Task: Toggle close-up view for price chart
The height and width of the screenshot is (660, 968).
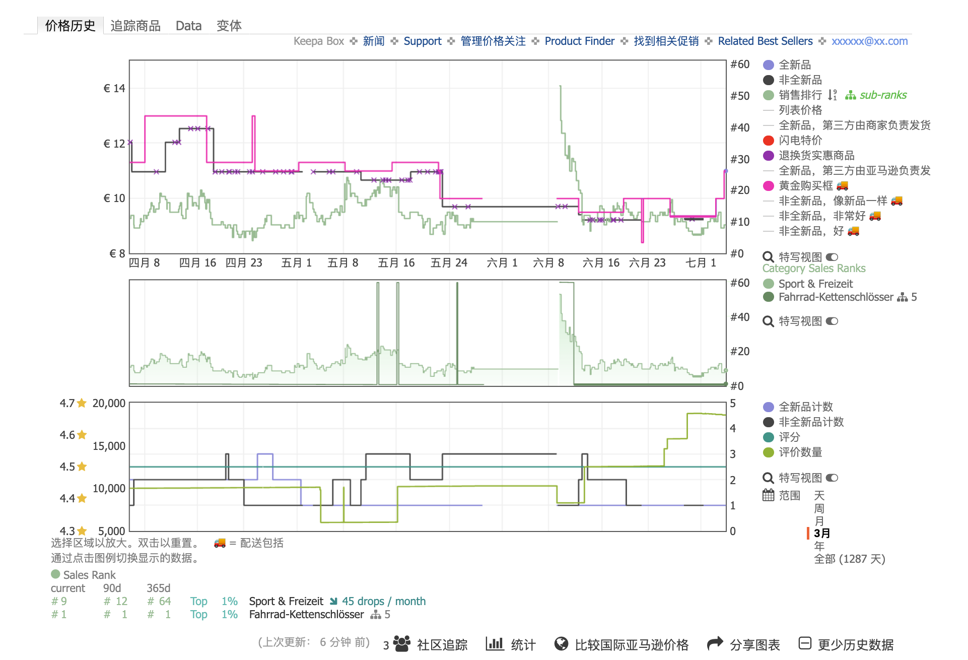Action: point(832,257)
